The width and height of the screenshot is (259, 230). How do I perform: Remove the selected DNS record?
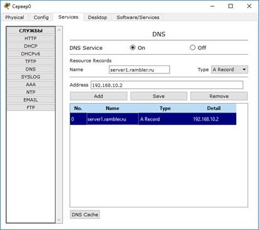click(x=219, y=96)
